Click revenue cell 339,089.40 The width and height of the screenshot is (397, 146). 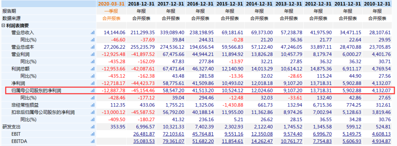point(172,33)
